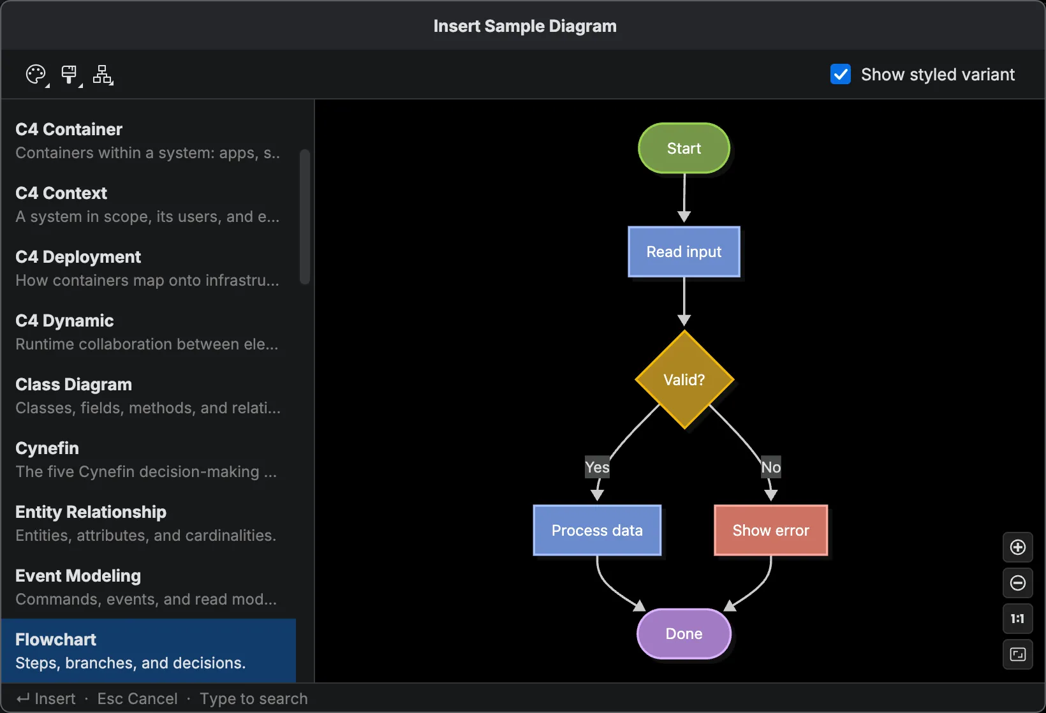Select the Entity Relationship sample

[149, 524]
